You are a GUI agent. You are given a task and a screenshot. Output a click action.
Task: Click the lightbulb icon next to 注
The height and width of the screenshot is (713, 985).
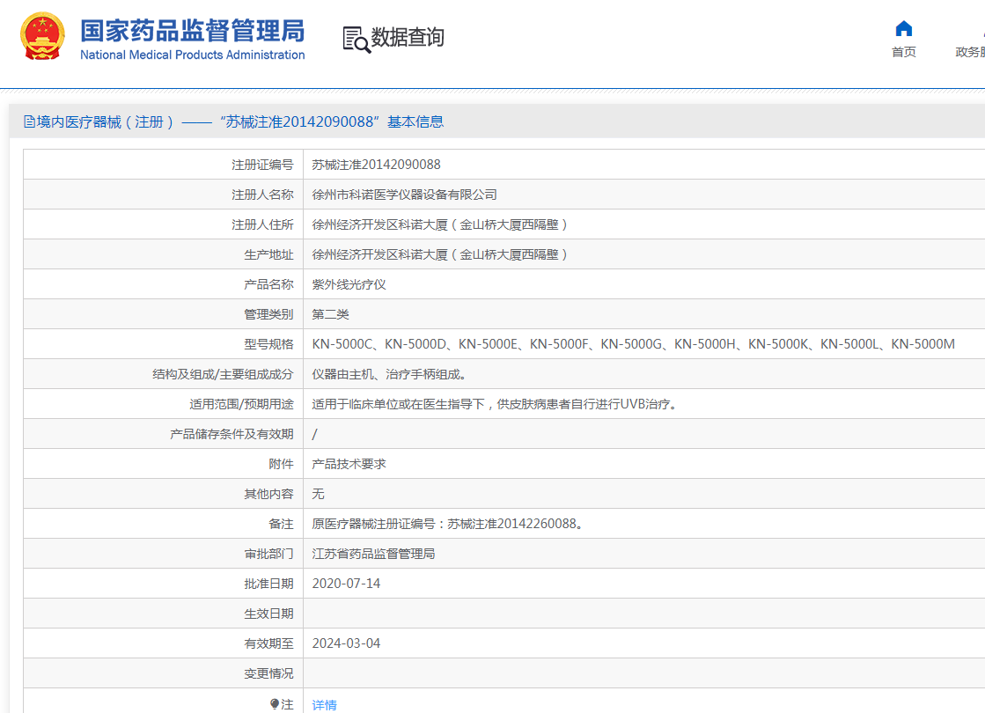click(275, 703)
